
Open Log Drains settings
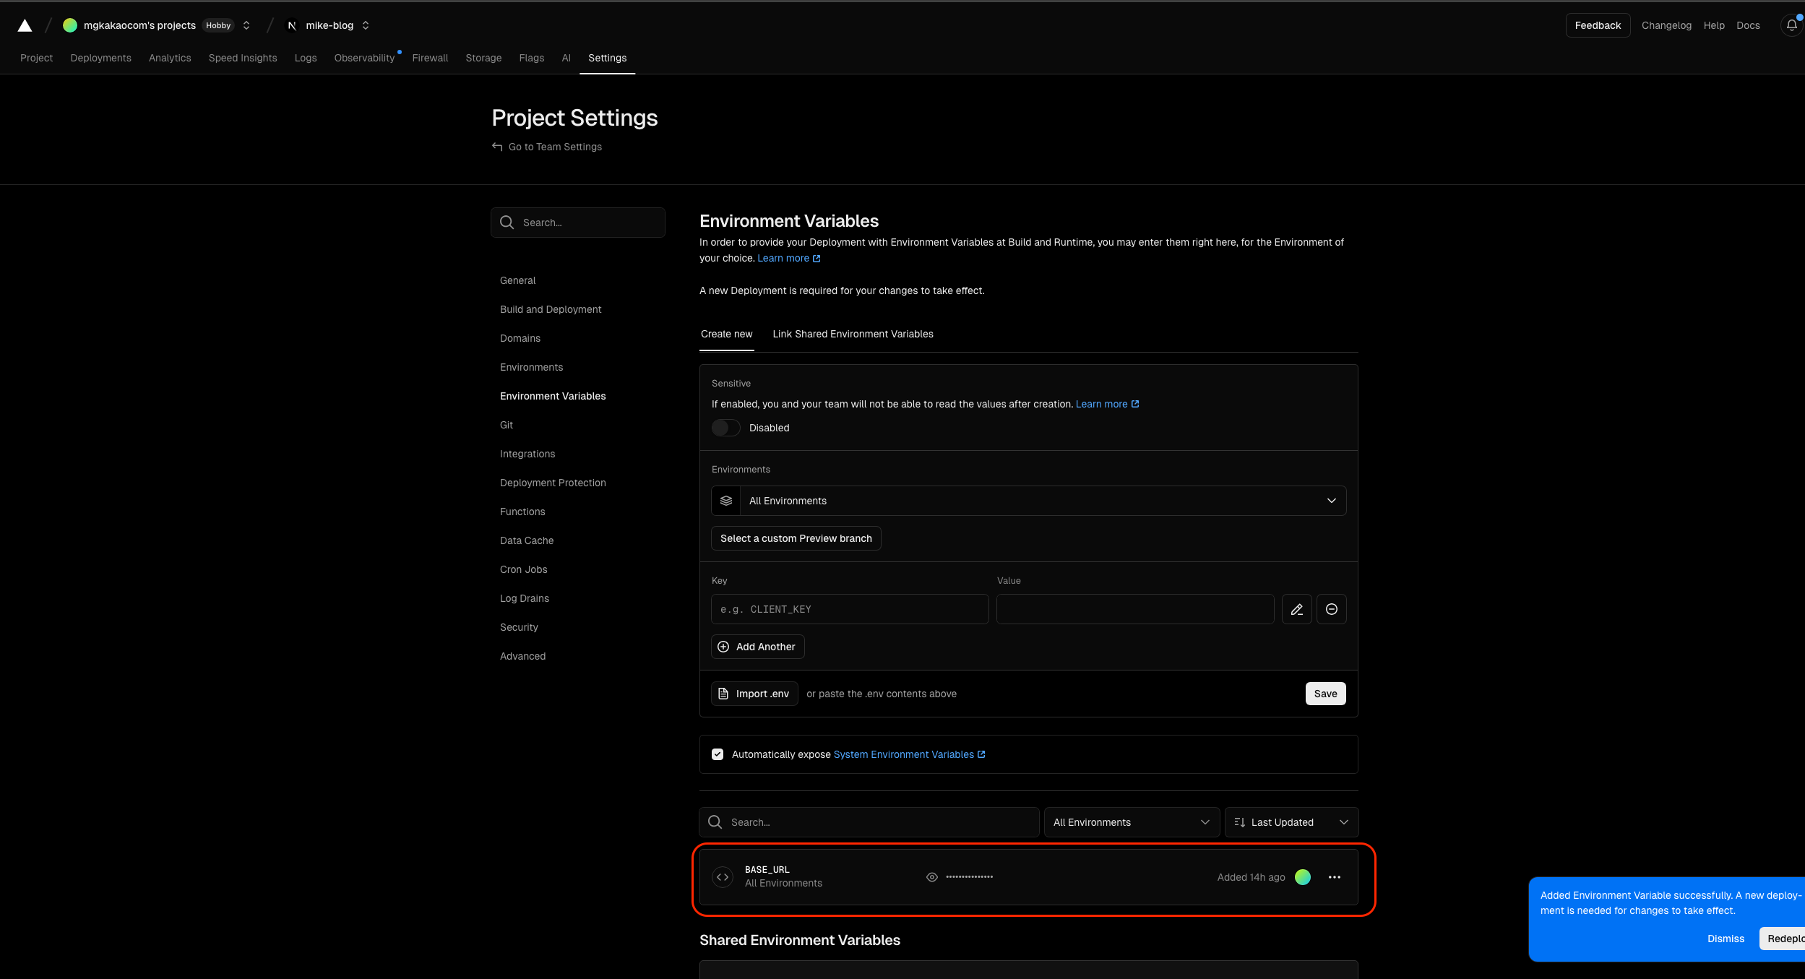point(525,598)
